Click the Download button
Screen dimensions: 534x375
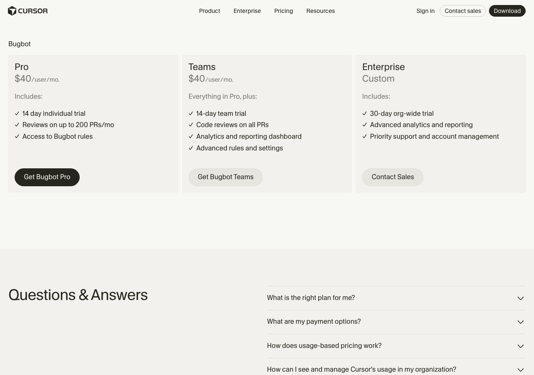click(507, 11)
